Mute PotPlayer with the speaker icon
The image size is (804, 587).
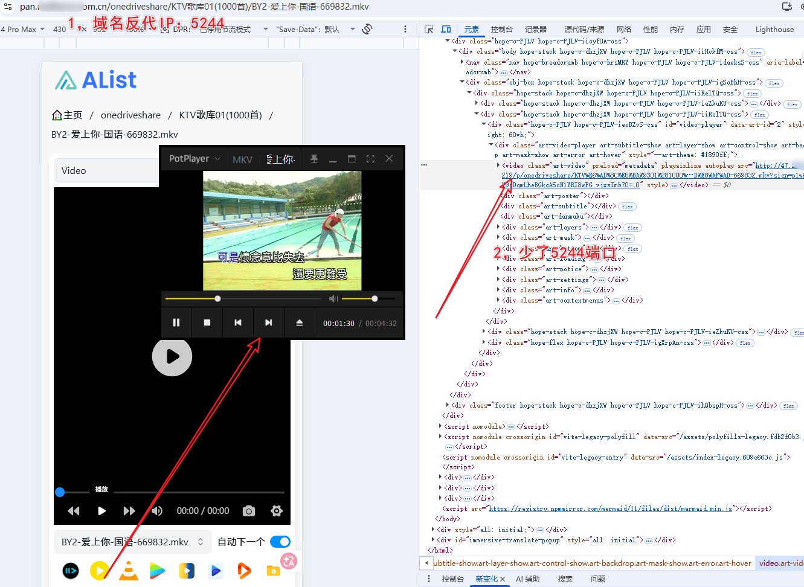click(x=333, y=298)
